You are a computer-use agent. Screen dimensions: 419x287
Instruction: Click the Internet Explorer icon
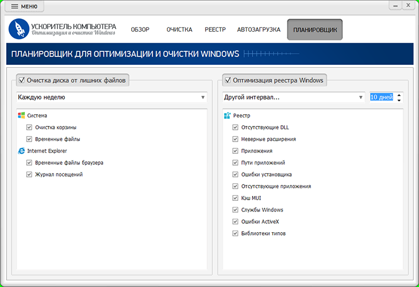point(21,150)
